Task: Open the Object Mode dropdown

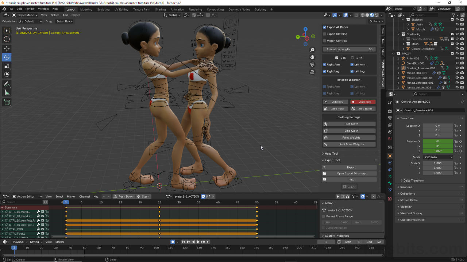Action: (x=25, y=15)
